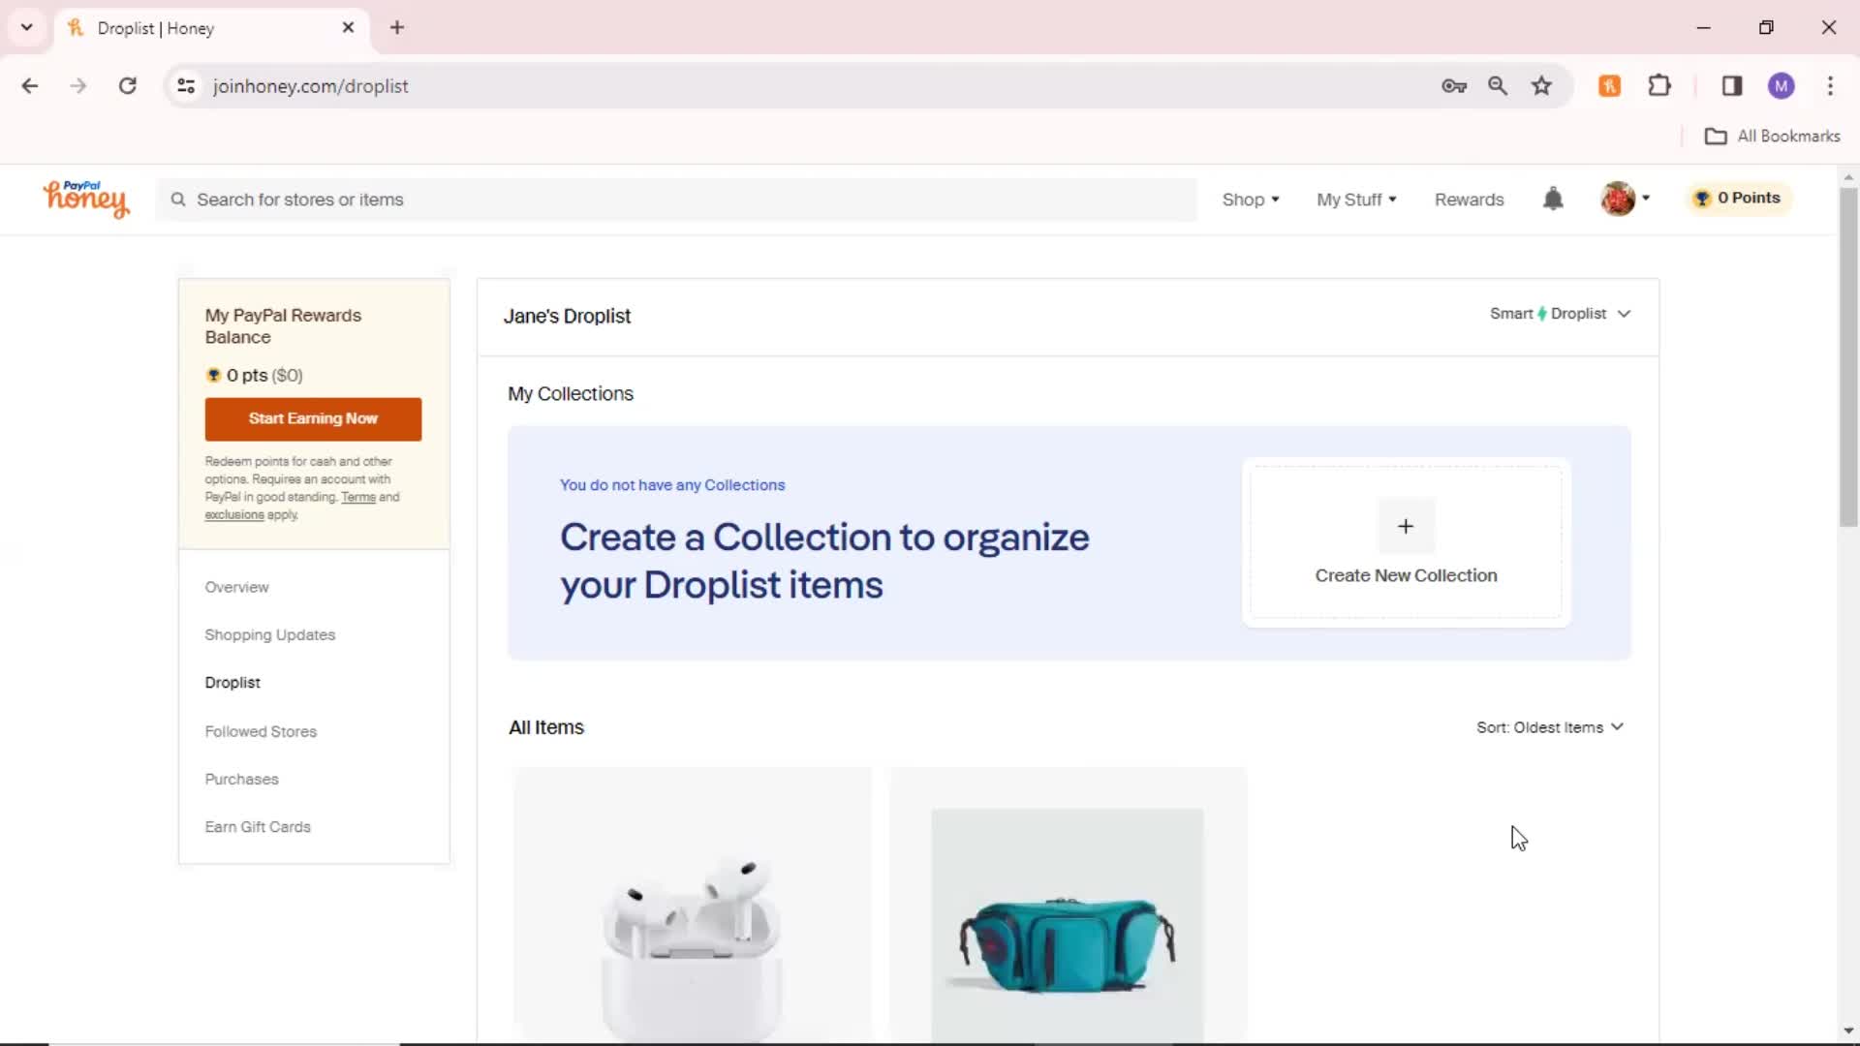Viewport: 1860px width, 1046px height.
Task: Click the PayPal Honey logo
Action: (x=86, y=199)
